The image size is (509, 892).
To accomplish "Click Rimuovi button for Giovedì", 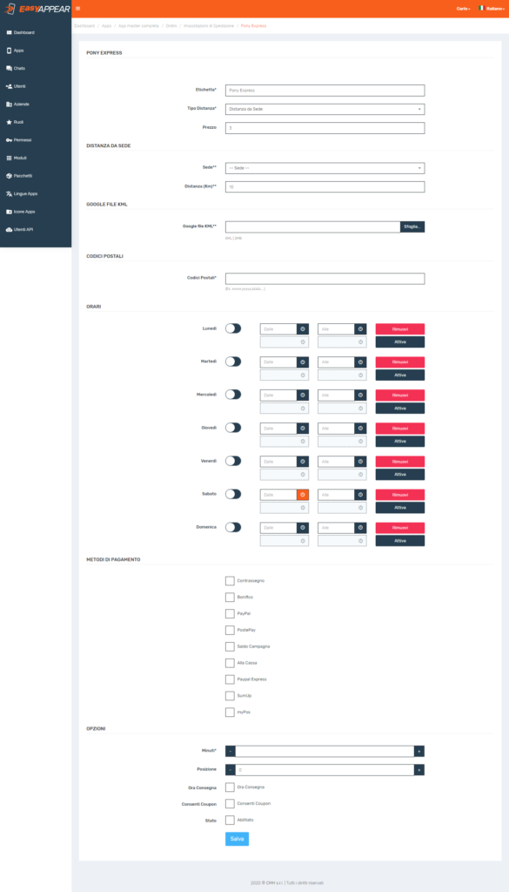I will (x=400, y=429).
